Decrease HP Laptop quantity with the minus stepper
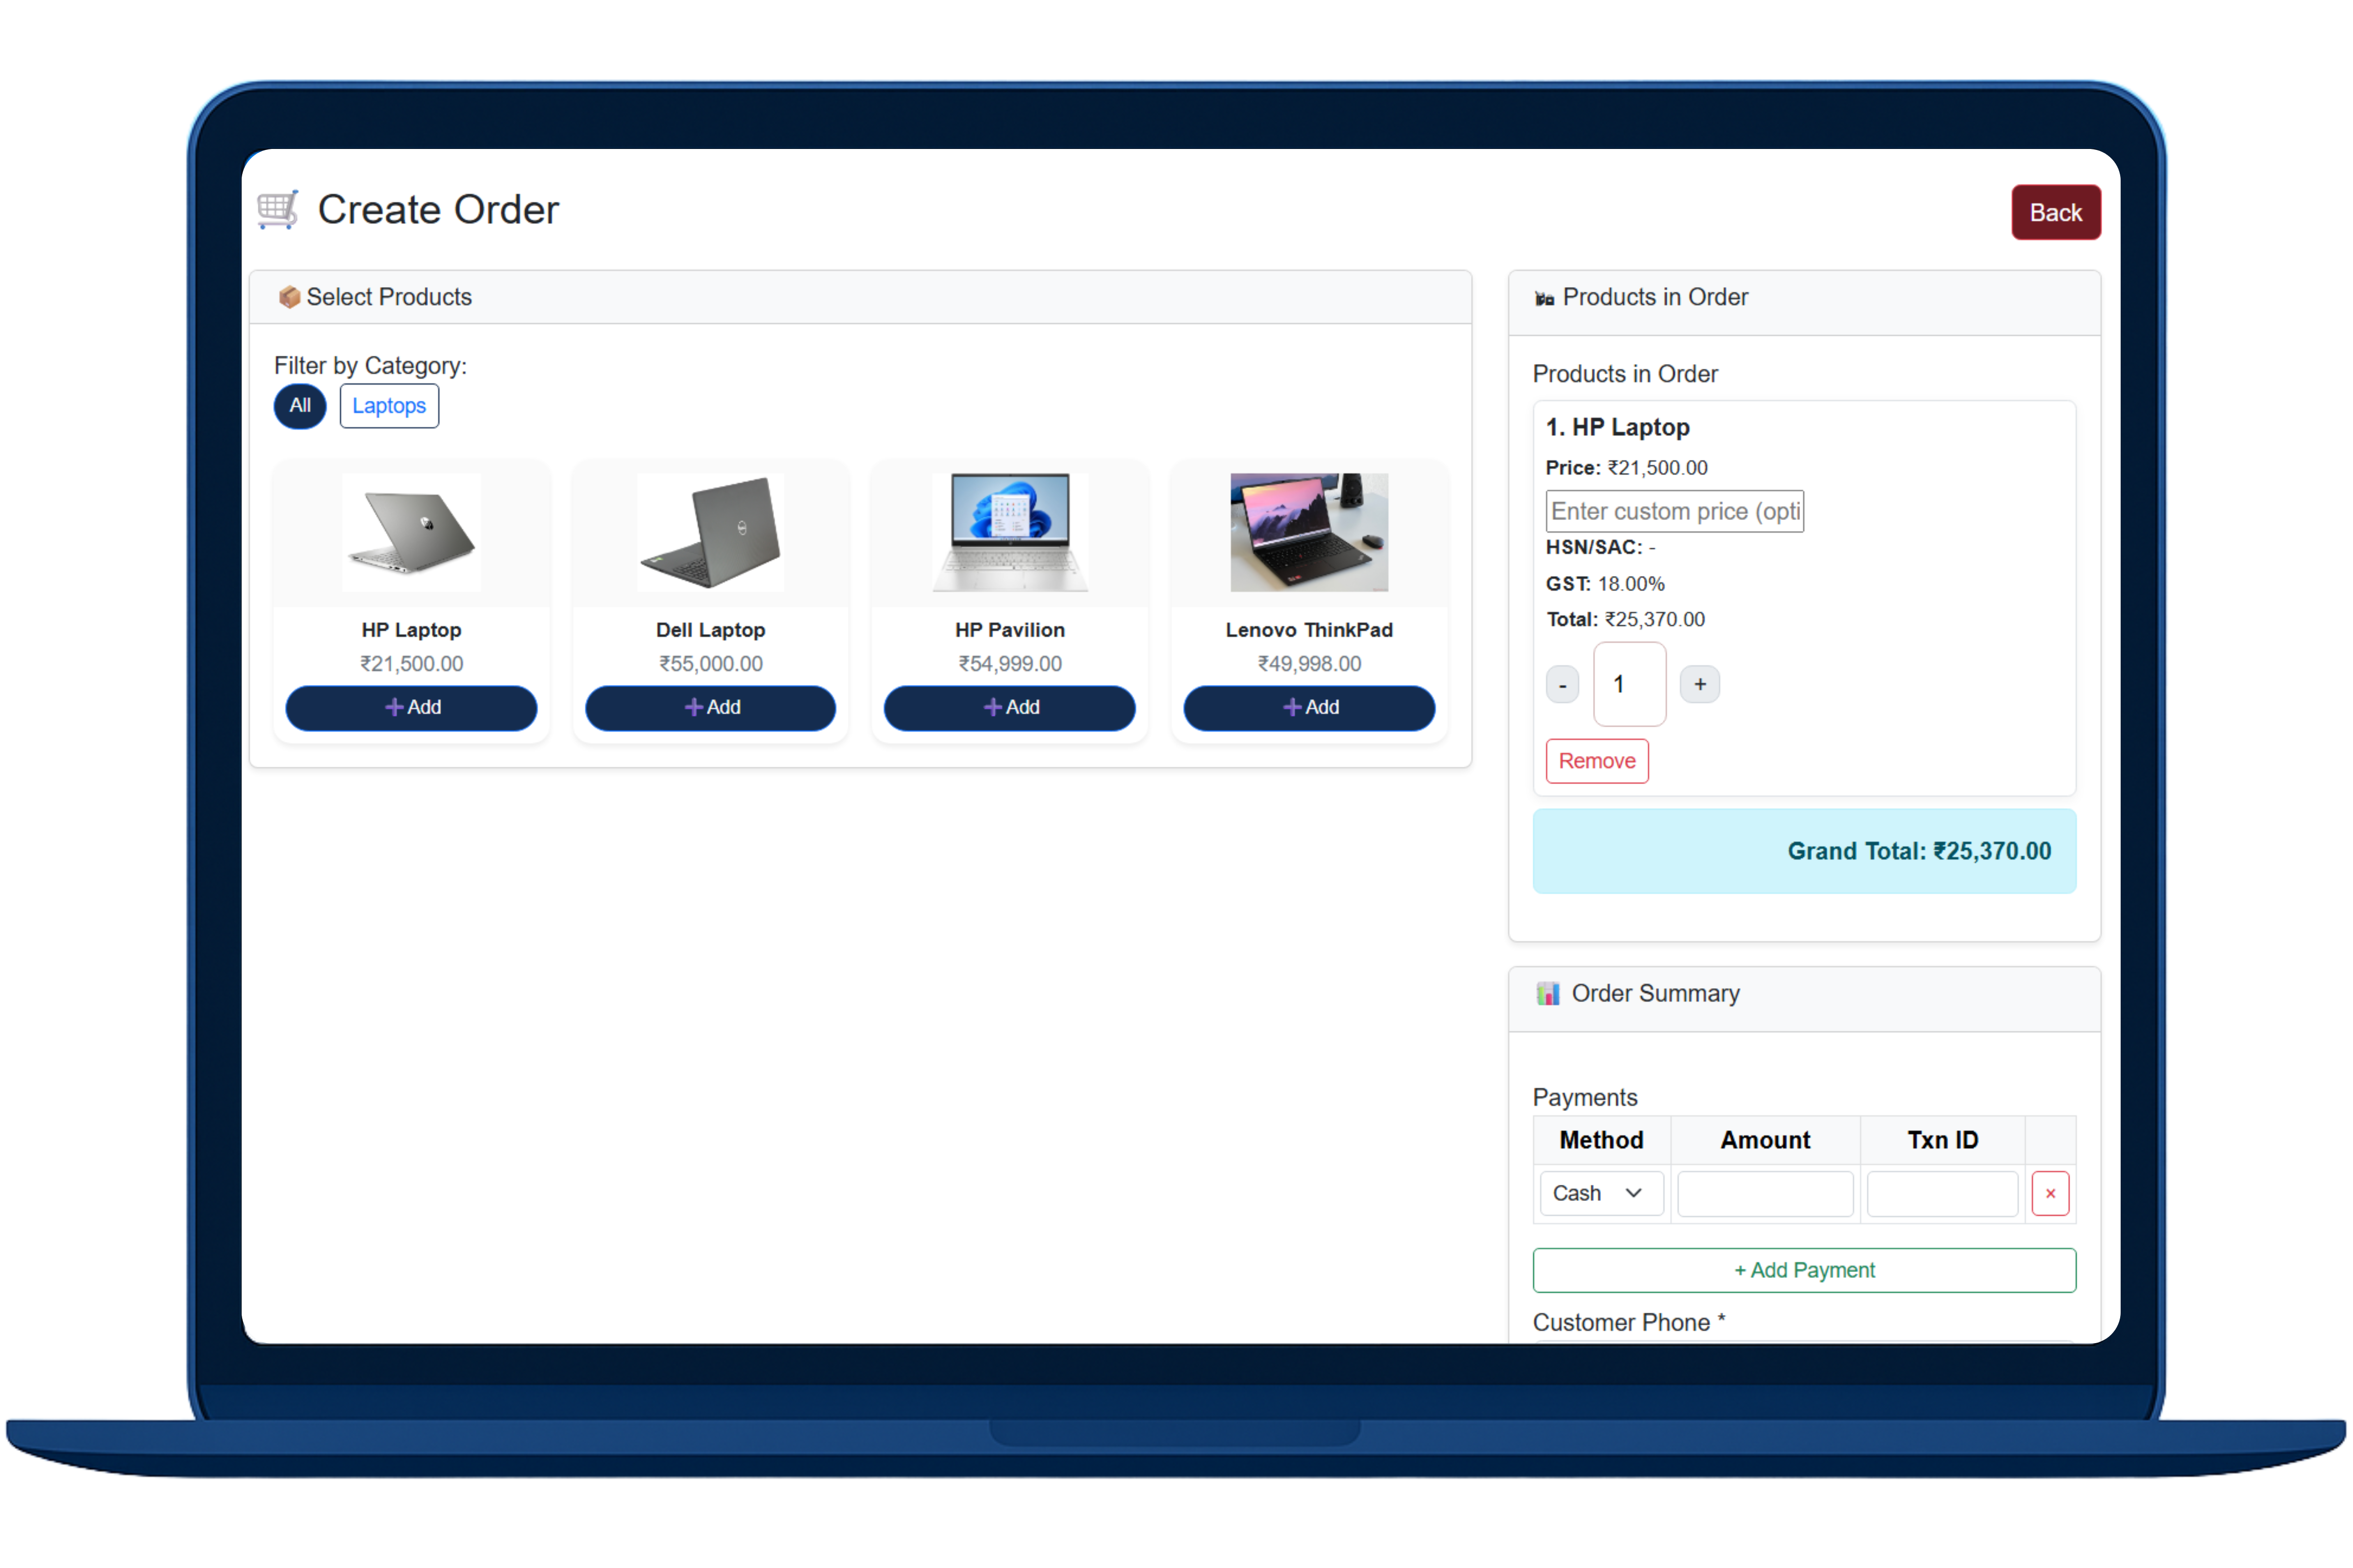The width and height of the screenshot is (2353, 1568). coord(1563,684)
